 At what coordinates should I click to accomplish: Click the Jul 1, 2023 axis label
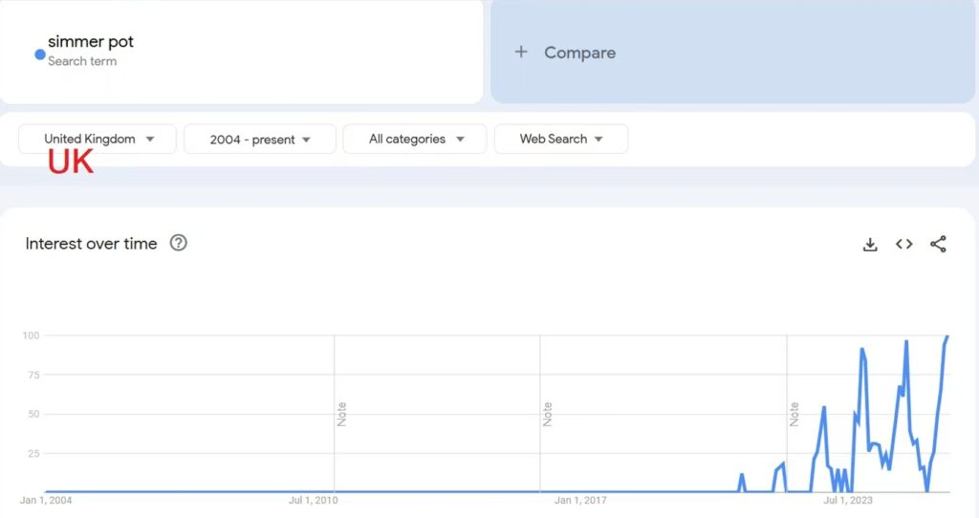click(x=848, y=500)
